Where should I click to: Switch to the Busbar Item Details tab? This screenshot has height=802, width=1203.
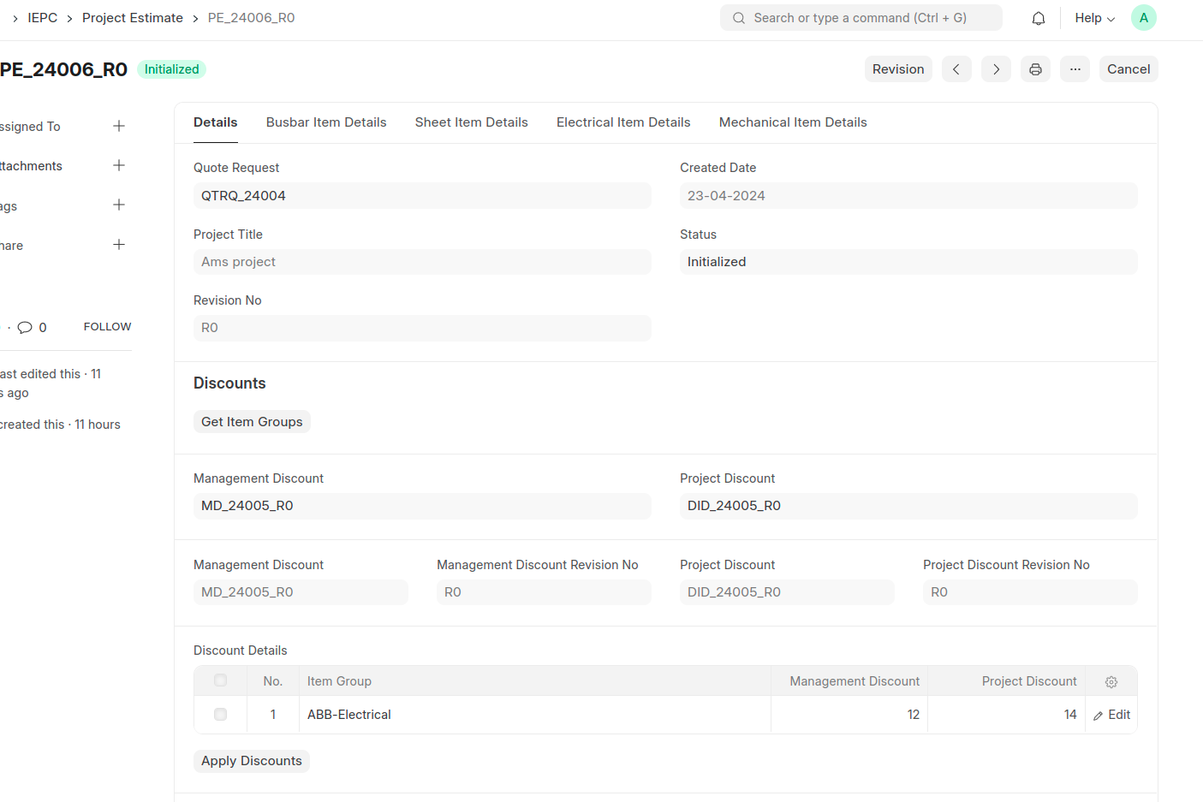pos(325,122)
